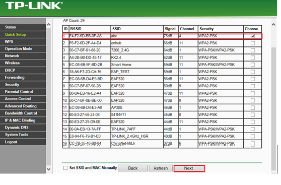Open Access Control page

coord(23,99)
